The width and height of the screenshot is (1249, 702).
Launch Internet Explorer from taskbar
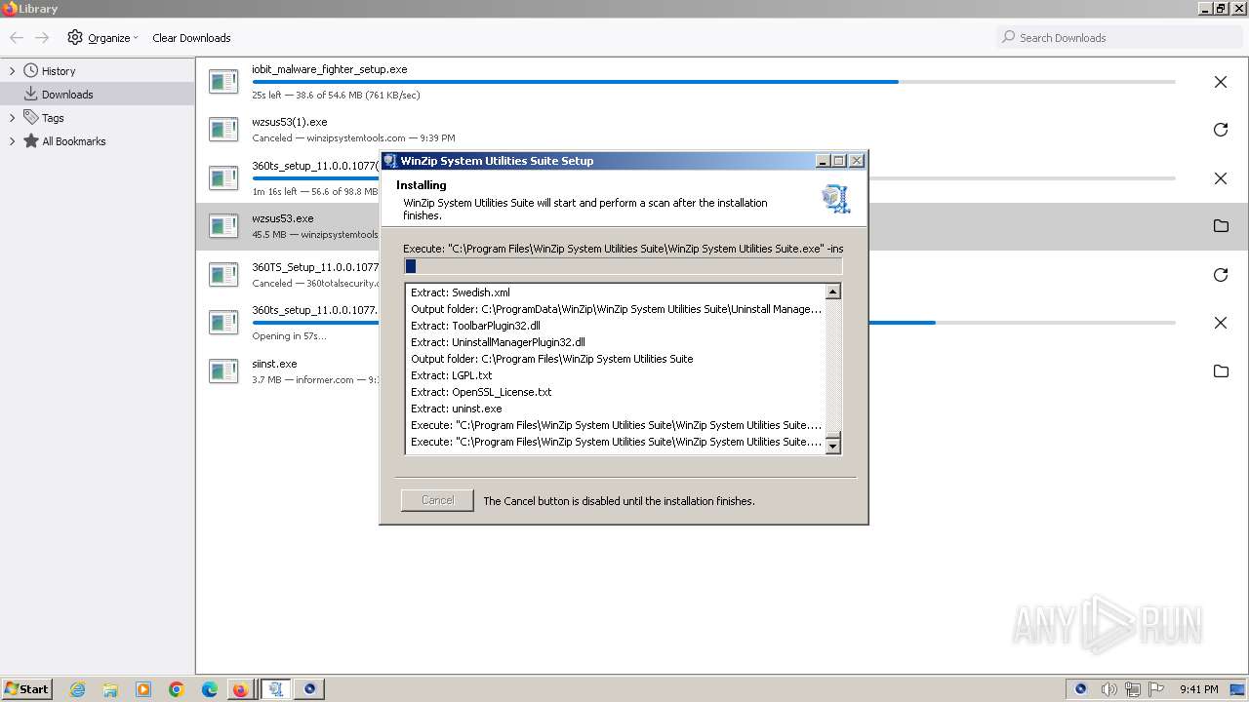coord(77,689)
